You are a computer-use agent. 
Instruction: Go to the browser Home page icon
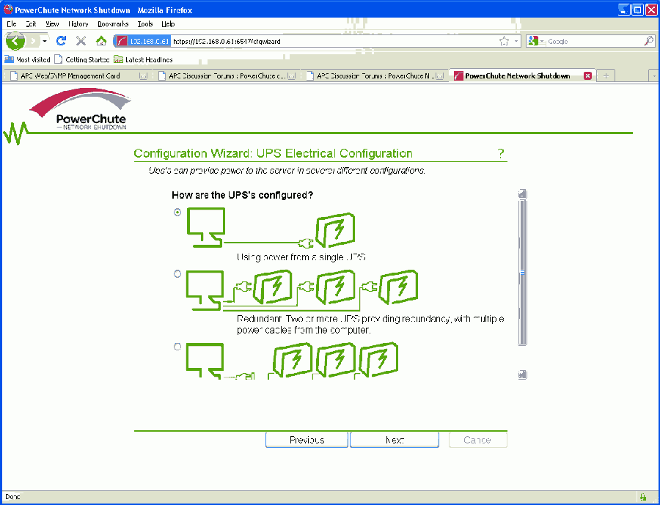pos(101,41)
